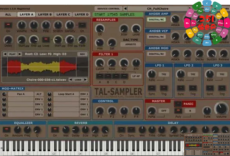The height and width of the screenshot is (156, 230).
Task: Open the DAC TYPE AM6070 dropdown
Action: 131,44
